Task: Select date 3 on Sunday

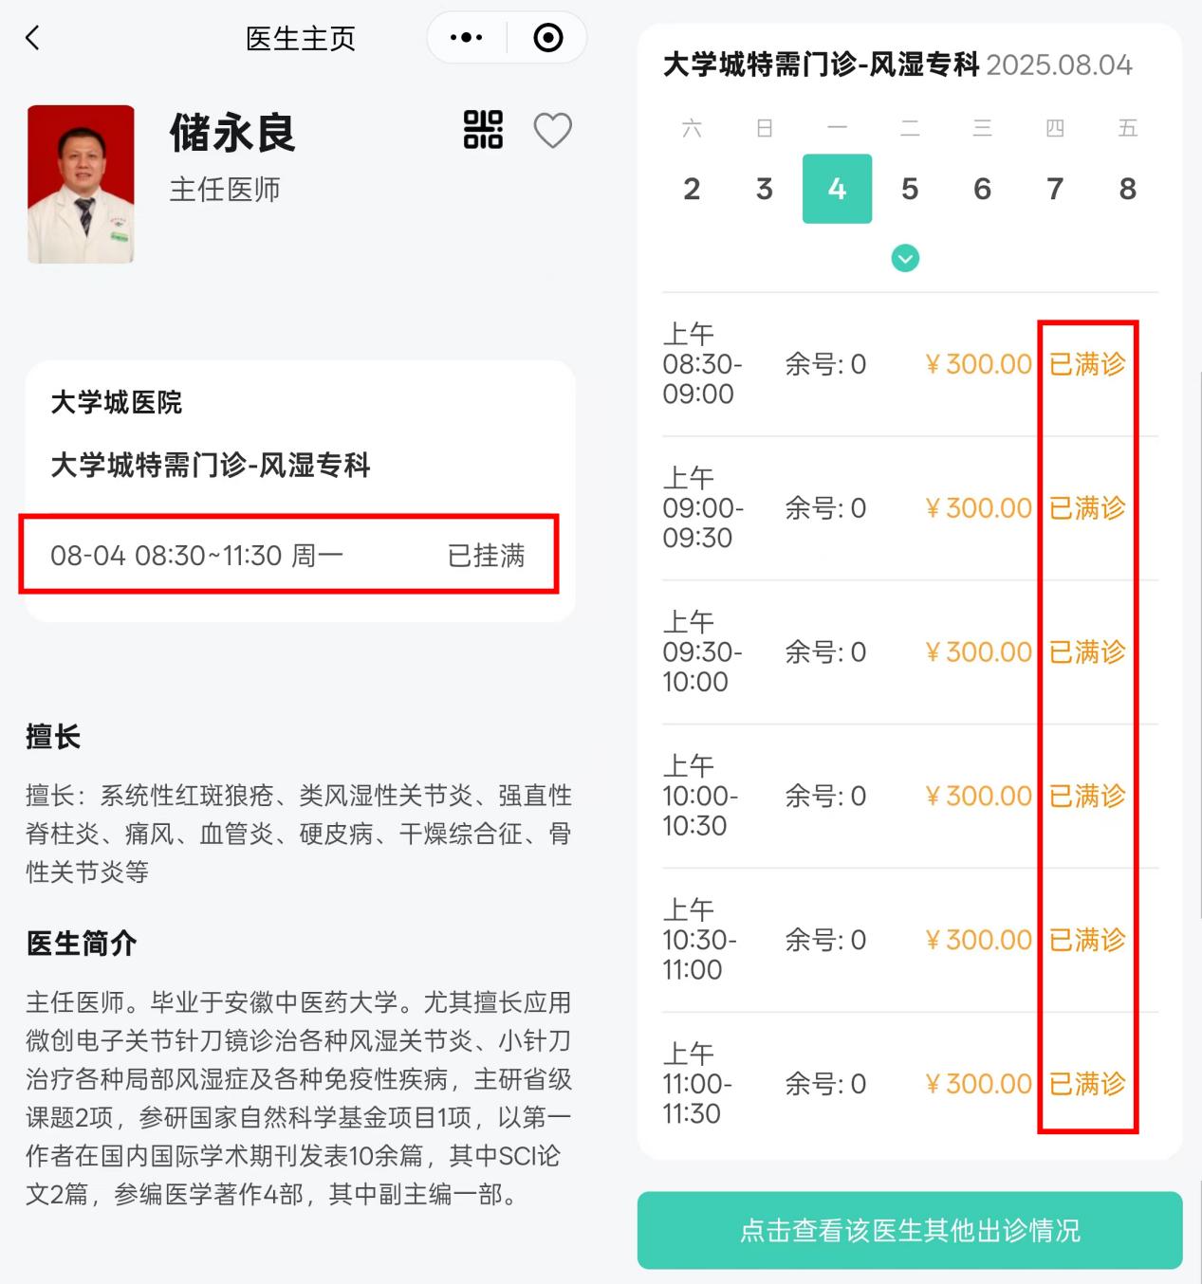Action: (x=765, y=189)
